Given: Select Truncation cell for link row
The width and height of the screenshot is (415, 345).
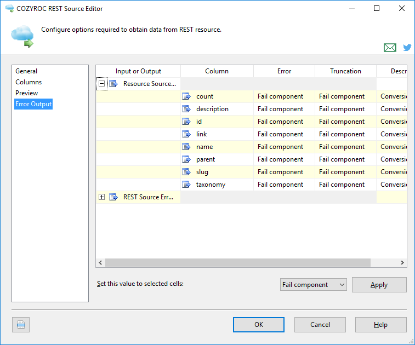Looking at the screenshot, I should coord(346,134).
